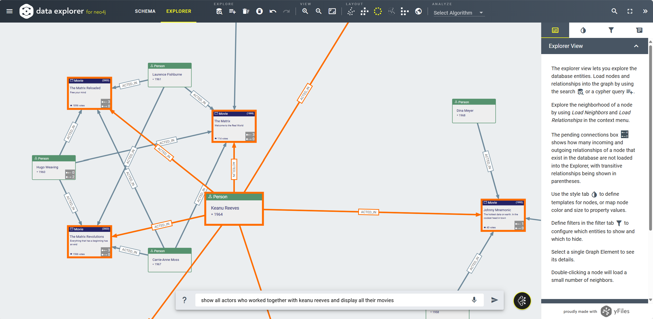This screenshot has width=653, height=319.
Task: Send the natural language query
Action: (x=494, y=300)
